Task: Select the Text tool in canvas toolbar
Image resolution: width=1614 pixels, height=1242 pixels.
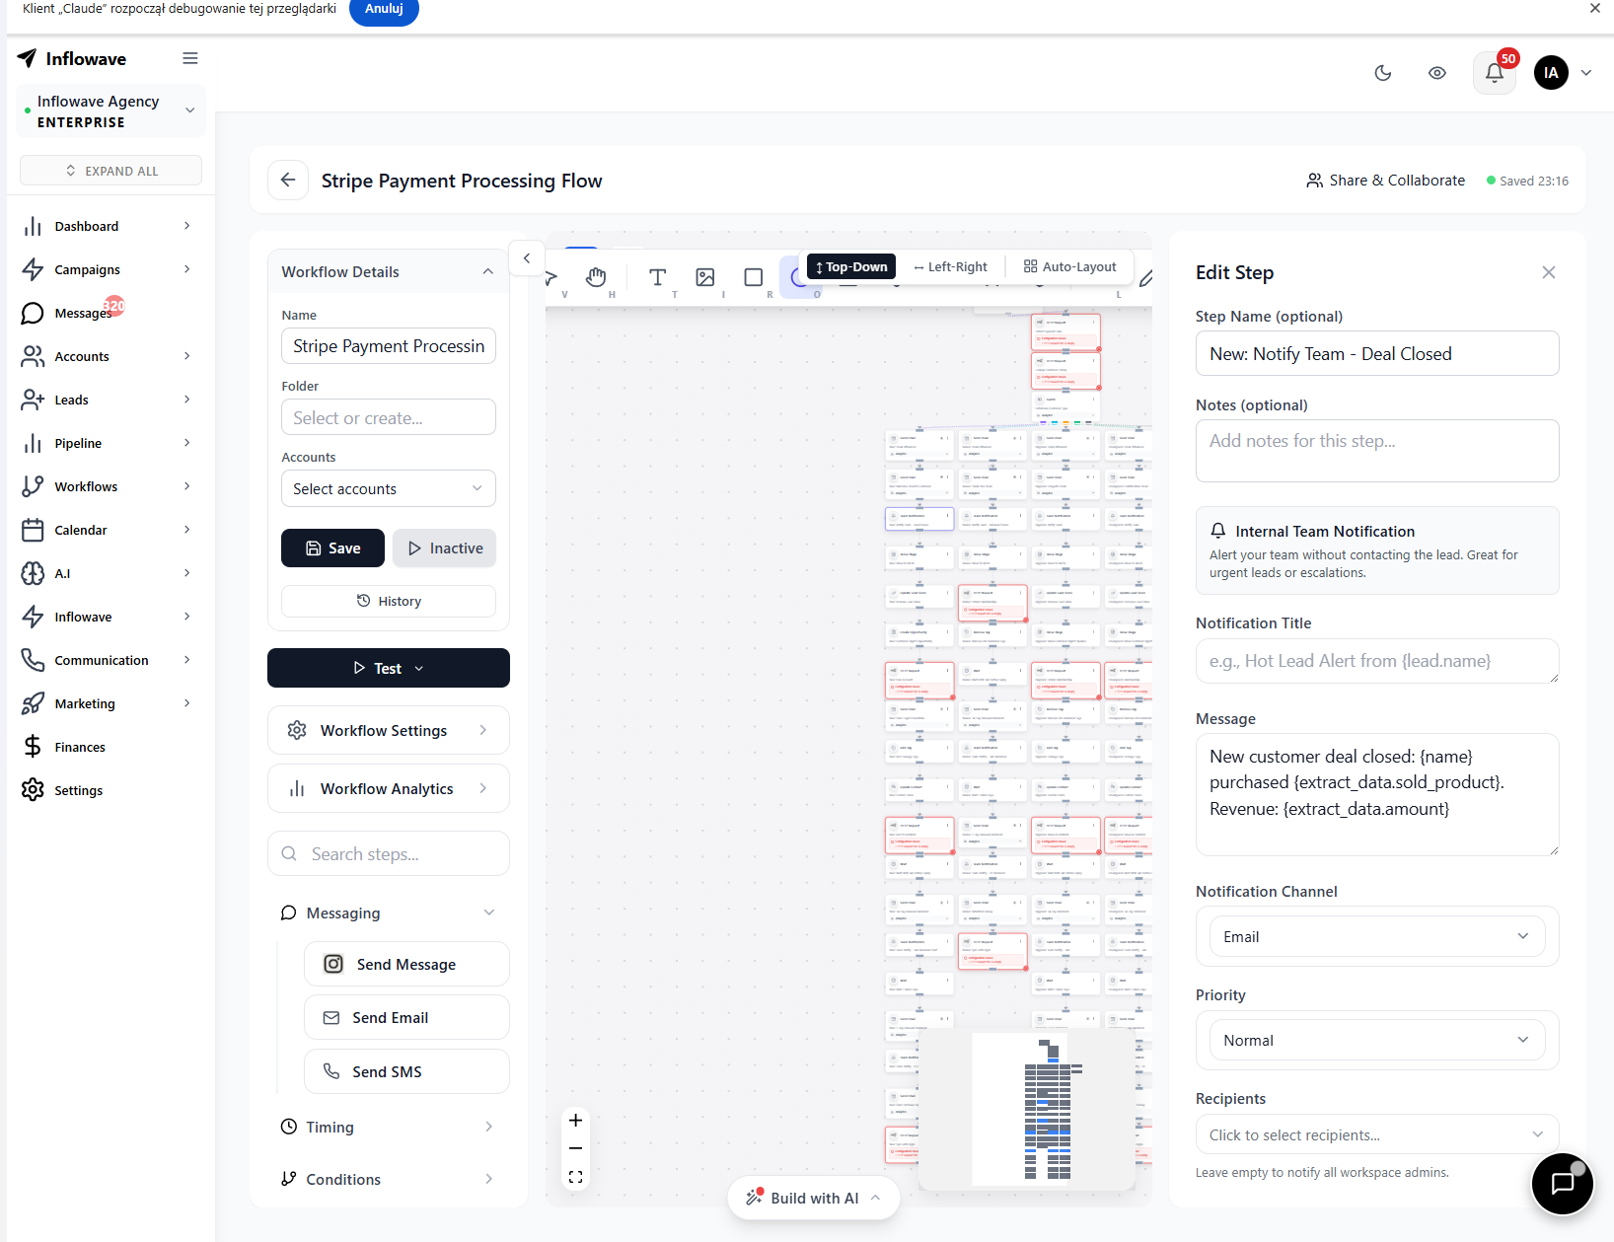Action: 657,277
